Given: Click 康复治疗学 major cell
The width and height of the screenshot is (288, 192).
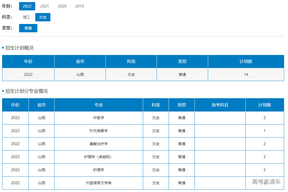Looking at the screenshot, I should (x=99, y=144).
